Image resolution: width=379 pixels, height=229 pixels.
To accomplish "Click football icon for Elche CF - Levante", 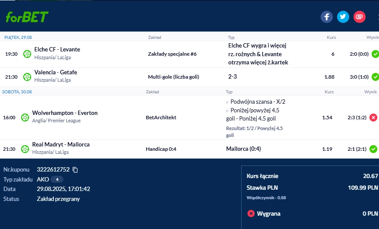I will click(27, 54).
